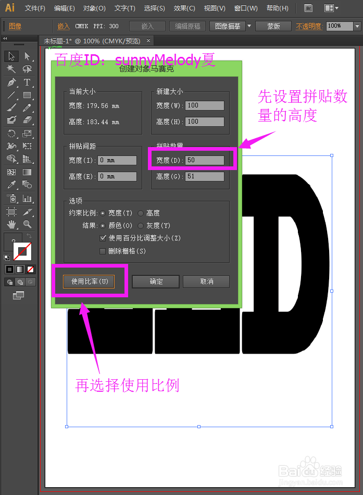
Task: Enable 删除栅格(S) checkbox
Action: click(x=103, y=251)
